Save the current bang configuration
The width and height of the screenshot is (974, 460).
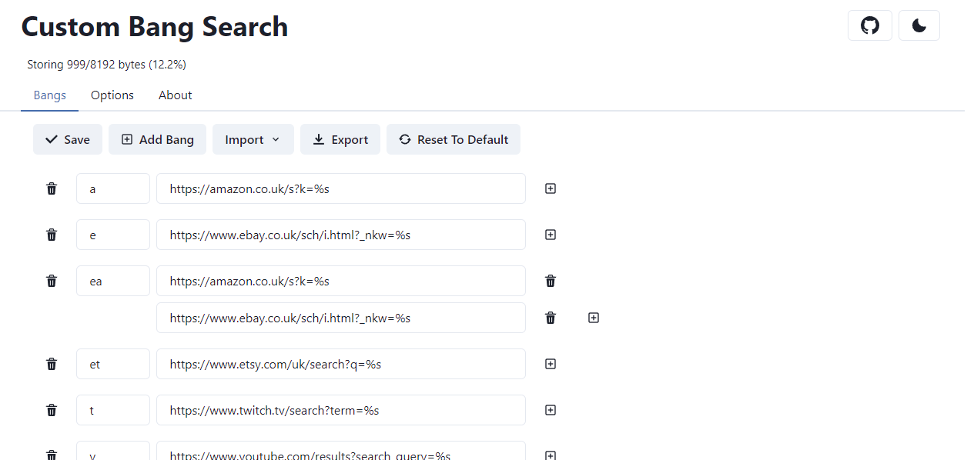(x=67, y=139)
